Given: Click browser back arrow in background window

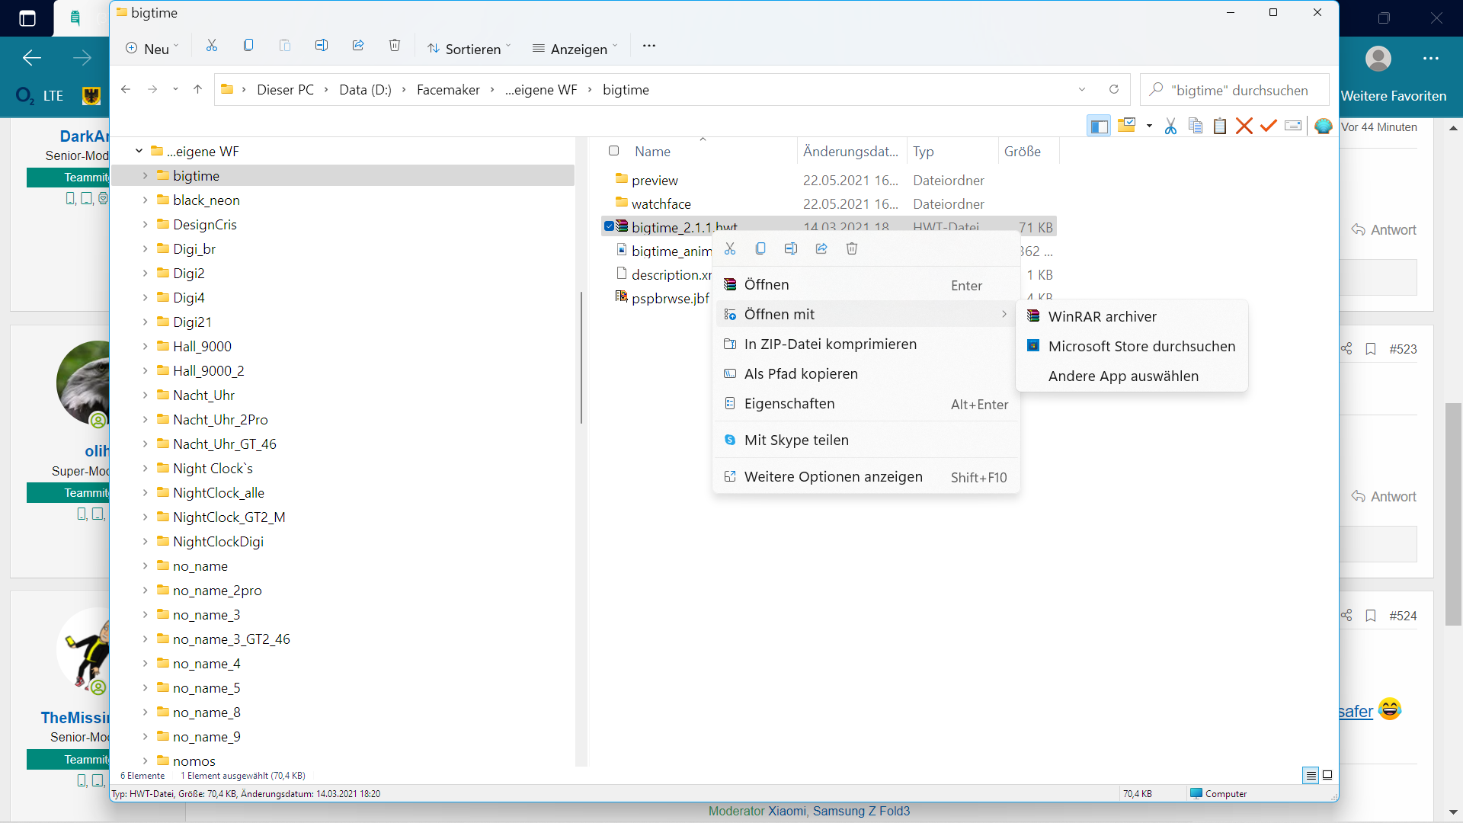Looking at the screenshot, I should (x=32, y=57).
